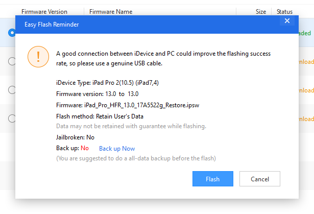Click the Download link in fourth firmware row
The image size is (314, 214).
305,119
